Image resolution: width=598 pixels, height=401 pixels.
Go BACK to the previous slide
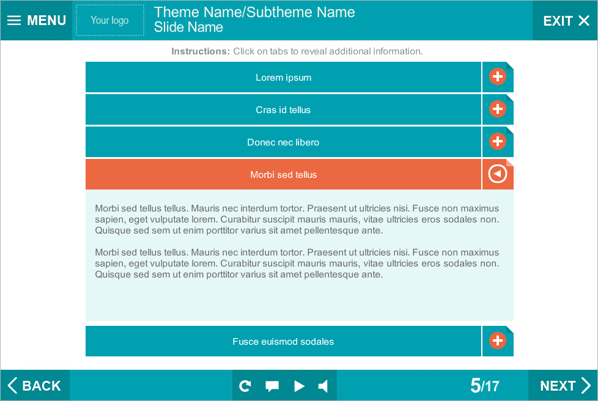pyautogui.click(x=35, y=386)
